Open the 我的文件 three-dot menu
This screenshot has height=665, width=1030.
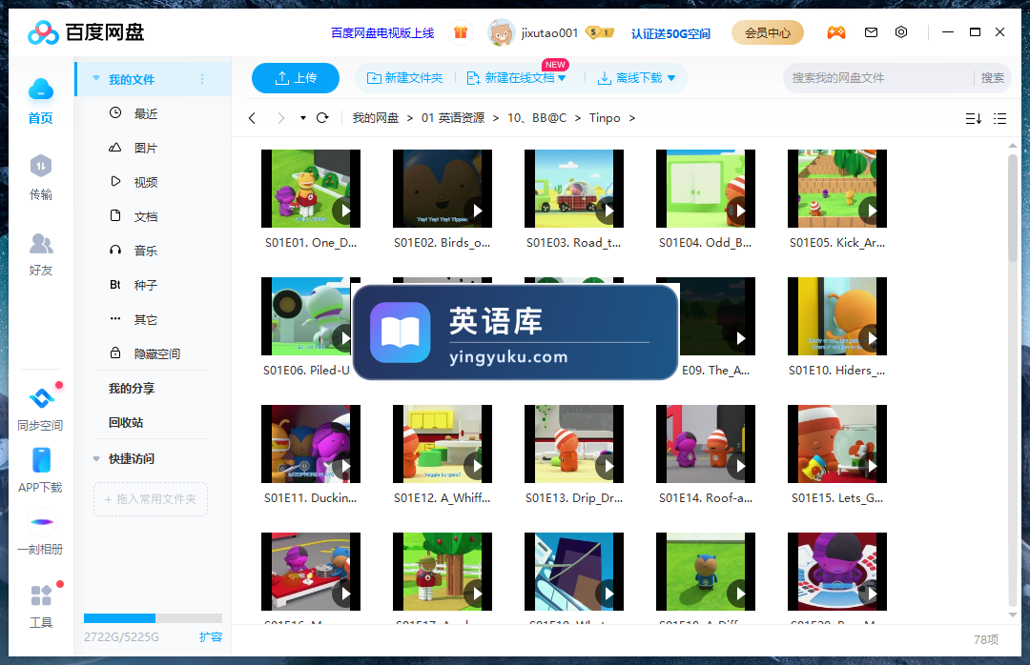click(202, 79)
